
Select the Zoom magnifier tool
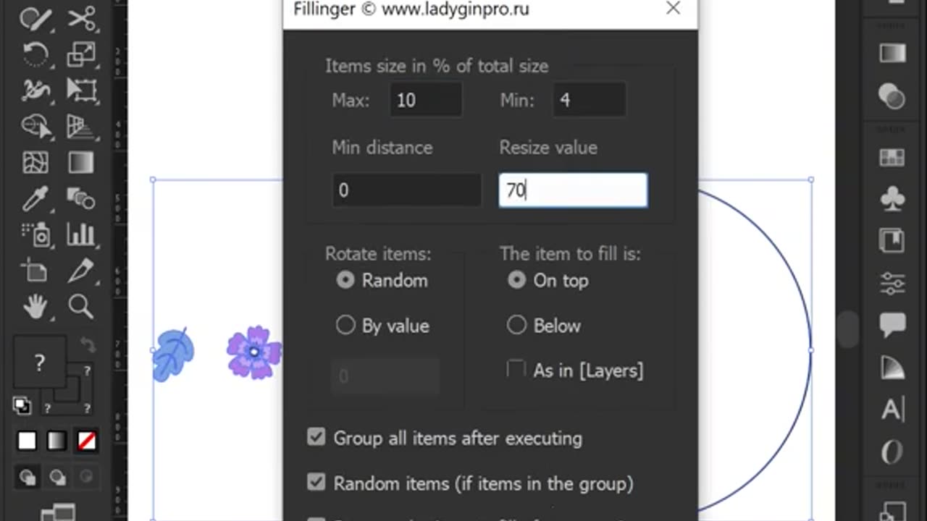[81, 307]
